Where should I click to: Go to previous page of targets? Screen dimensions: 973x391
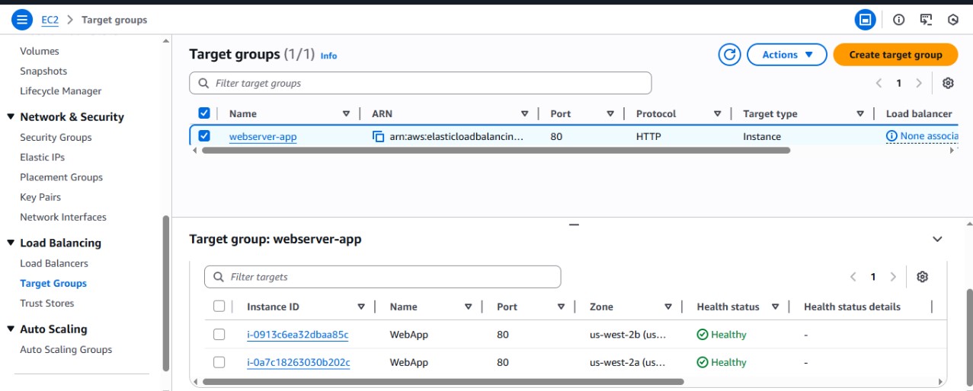pyautogui.click(x=853, y=277)
